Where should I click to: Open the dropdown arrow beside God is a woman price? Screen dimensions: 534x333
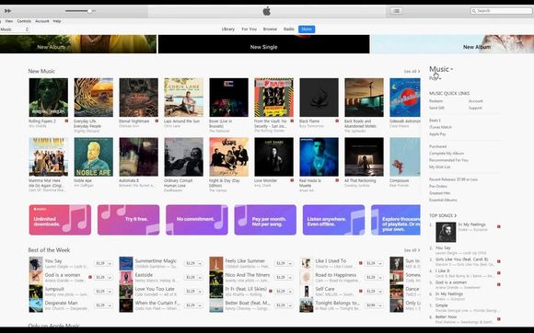pyautogui.click(x=110, y=277)
